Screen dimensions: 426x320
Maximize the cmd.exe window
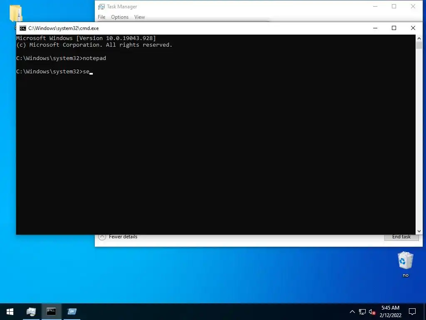[x=394, y=28]
